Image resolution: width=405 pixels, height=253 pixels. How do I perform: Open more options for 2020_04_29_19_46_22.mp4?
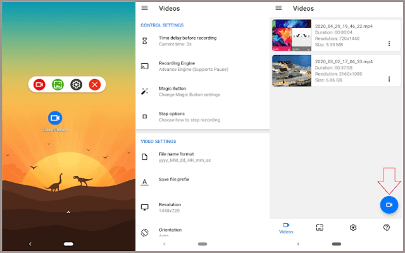click(x=389, y=44)
